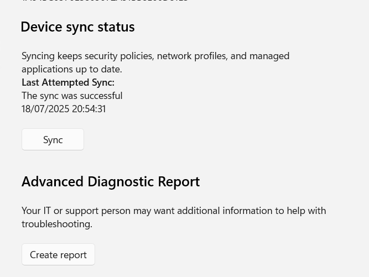The width and height of the screenshot is (369, 277).
Task: Click the 'Your IT or support person' sentence
Action: pyautogui.click(x=173, y=210)
